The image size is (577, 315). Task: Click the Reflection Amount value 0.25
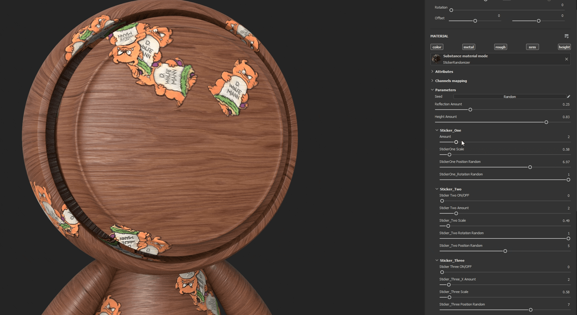pyautogui.click(x=566, y=104)
